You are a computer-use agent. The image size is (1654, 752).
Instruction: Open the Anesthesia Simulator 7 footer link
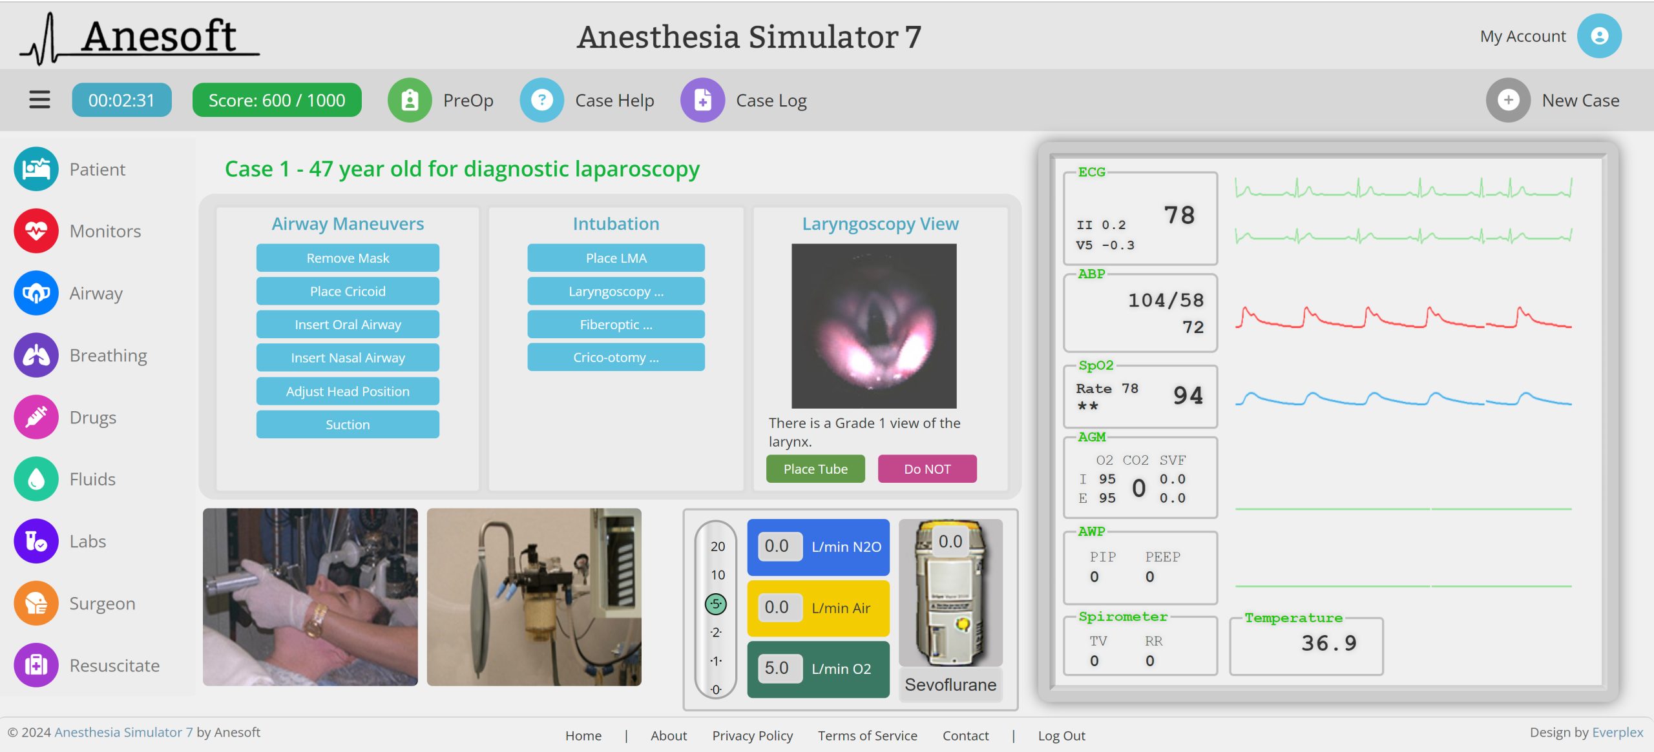[x=123, y=732]
